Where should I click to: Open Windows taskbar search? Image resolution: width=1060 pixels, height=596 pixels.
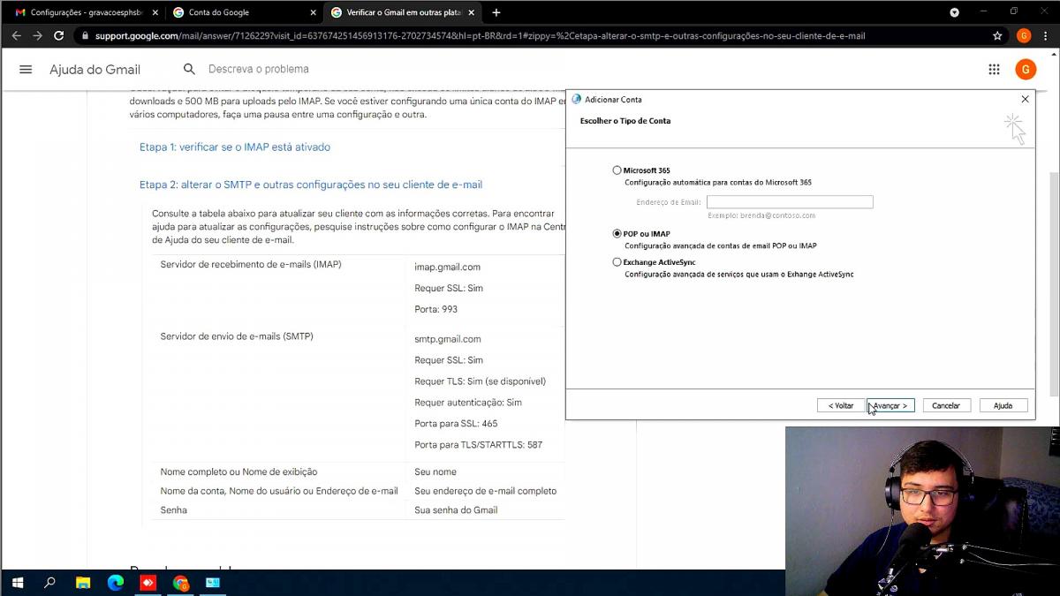pyautogui.click(x=50, y=583)
